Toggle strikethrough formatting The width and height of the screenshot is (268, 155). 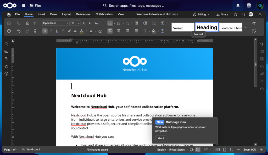63,31
